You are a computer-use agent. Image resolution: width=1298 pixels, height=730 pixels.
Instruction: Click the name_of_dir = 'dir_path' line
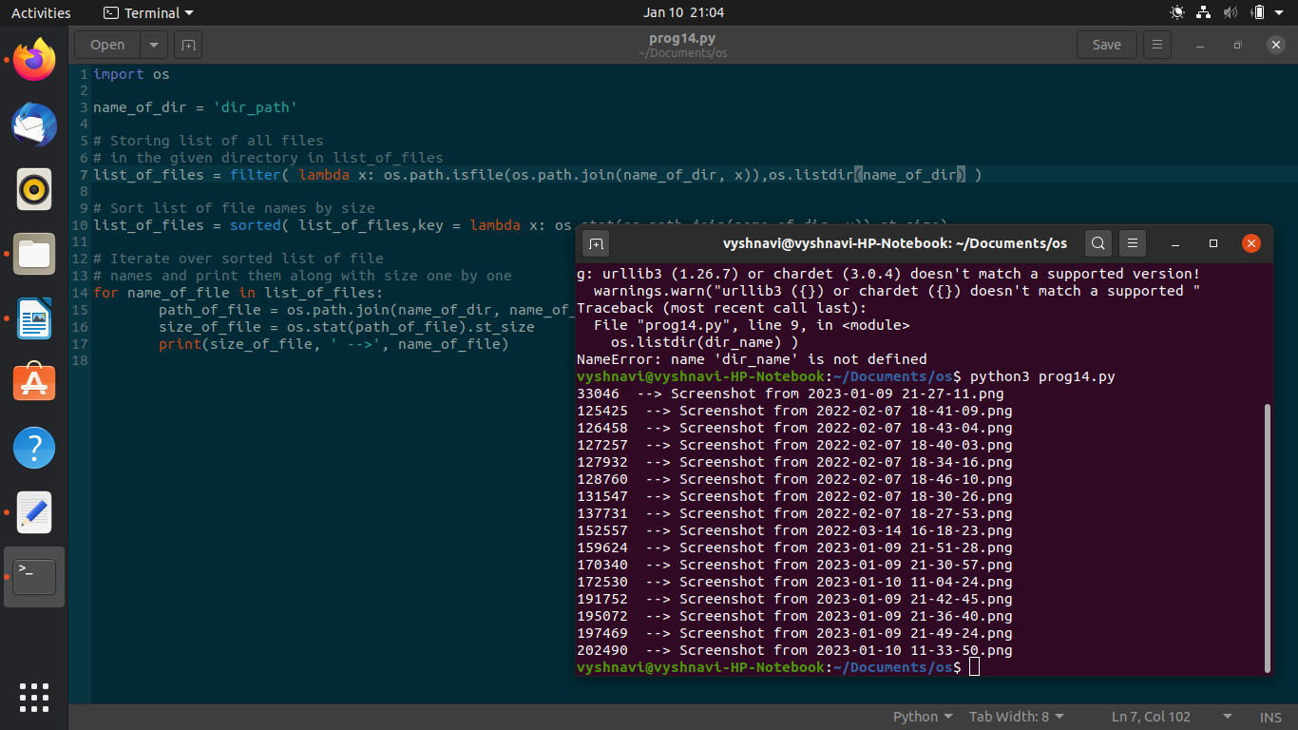(x=196, y=107)
